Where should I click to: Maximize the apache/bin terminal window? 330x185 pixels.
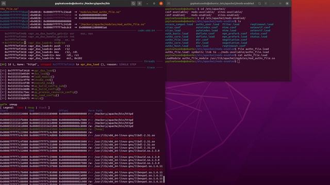[x=154, y=4]
